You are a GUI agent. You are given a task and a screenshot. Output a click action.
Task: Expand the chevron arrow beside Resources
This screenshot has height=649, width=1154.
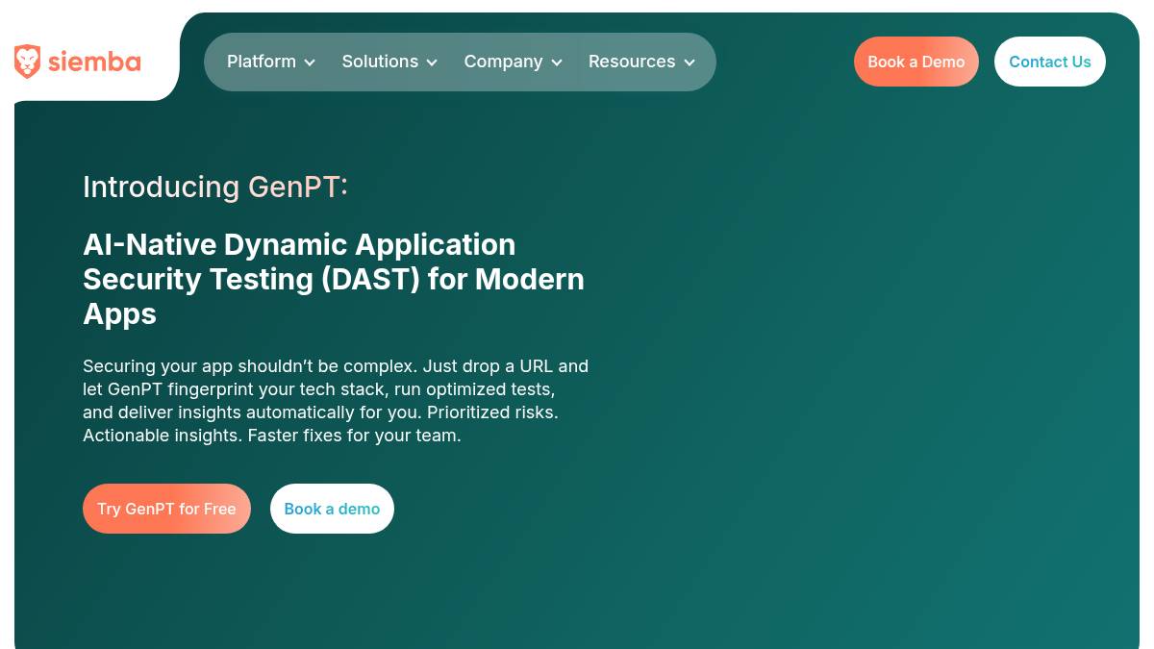point(690,62)
